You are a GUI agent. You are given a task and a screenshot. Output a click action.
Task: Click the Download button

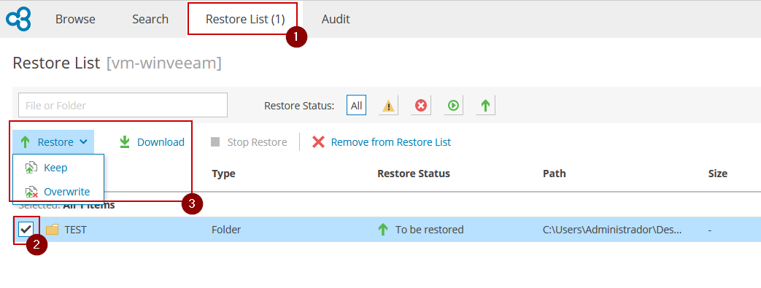tap(152, 142)
